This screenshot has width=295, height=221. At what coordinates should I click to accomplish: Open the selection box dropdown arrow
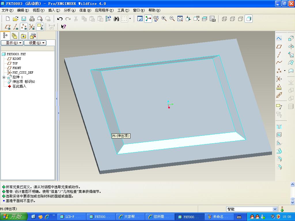click(x=130, y=19)
